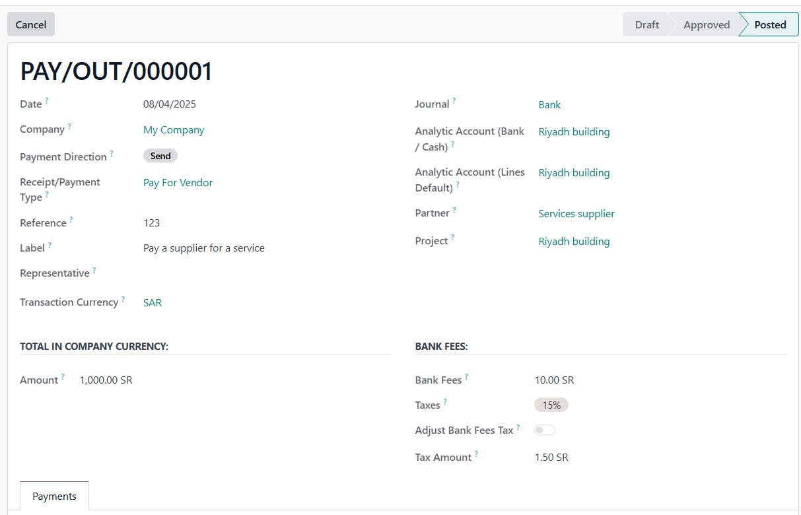
Task: Show help icon next to Representative
Action: pos(94,270)
